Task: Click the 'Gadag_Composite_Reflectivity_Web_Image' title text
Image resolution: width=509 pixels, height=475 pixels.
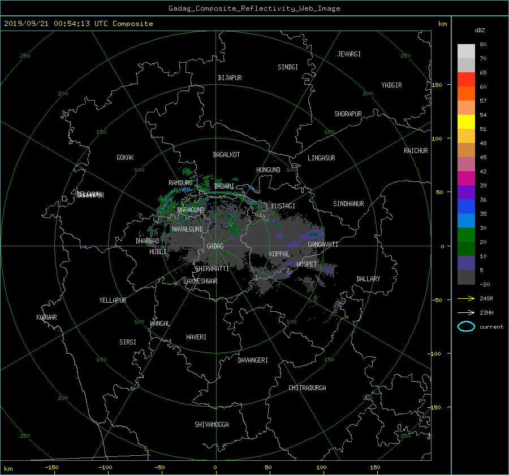Action: pos(254,8)
